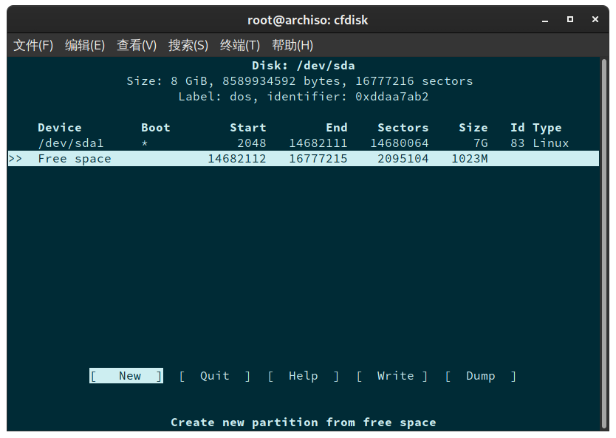Select the New button to create partition
The width and height of the screenshot is (616, 438).
(126, 376)
